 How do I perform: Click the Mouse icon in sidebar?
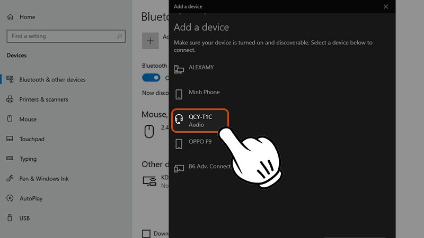coord(10,120)
